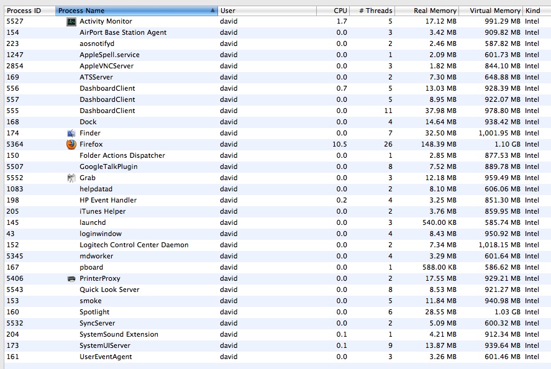This screenshot has height=369, width=551.
Task: Select the ATSServer process
Action: click(x=96, y=77)
